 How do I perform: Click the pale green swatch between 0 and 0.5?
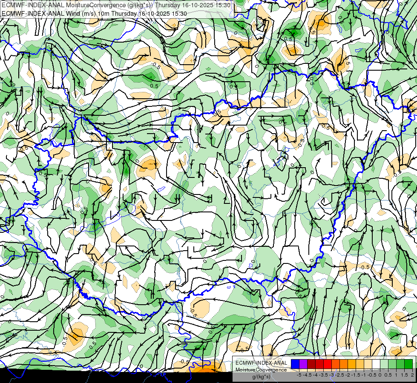click(384, 364)
